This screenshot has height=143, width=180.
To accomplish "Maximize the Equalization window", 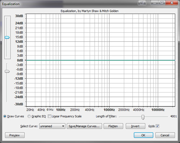I will coord(162,3).
